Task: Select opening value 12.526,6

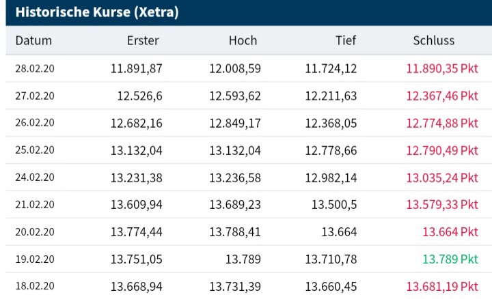Action: click(x=139, y=96)
